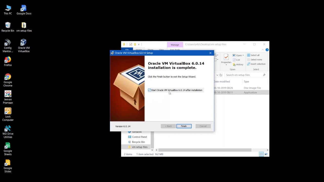The height and width of the screenshot is (182, 324).
Task: Click the Edit item in the Explorer ribbon
Action: (236, 60)
